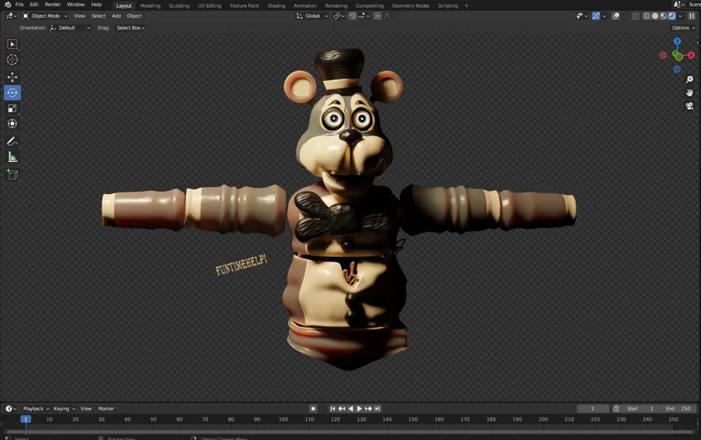Open the Keying dropdown in timeline
This screenshot has width=701, height=440.
pos(65,409)
